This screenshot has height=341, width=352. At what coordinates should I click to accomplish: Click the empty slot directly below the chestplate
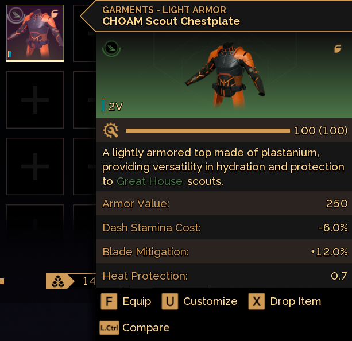tap(34, 100)
